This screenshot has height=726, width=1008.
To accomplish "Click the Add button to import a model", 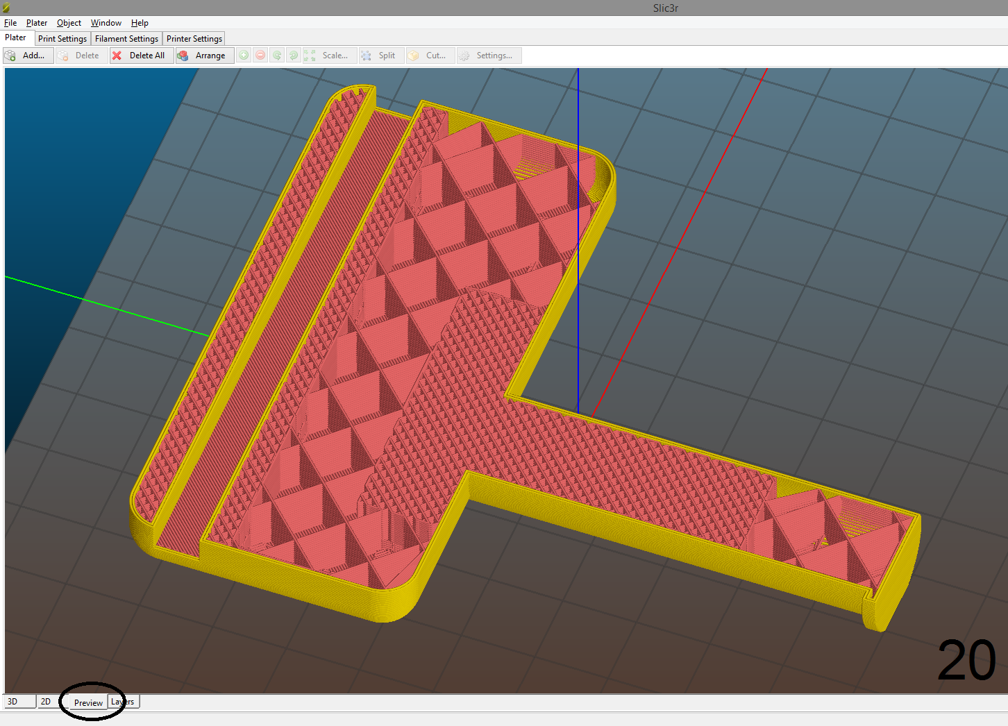I will pos(28,55).
